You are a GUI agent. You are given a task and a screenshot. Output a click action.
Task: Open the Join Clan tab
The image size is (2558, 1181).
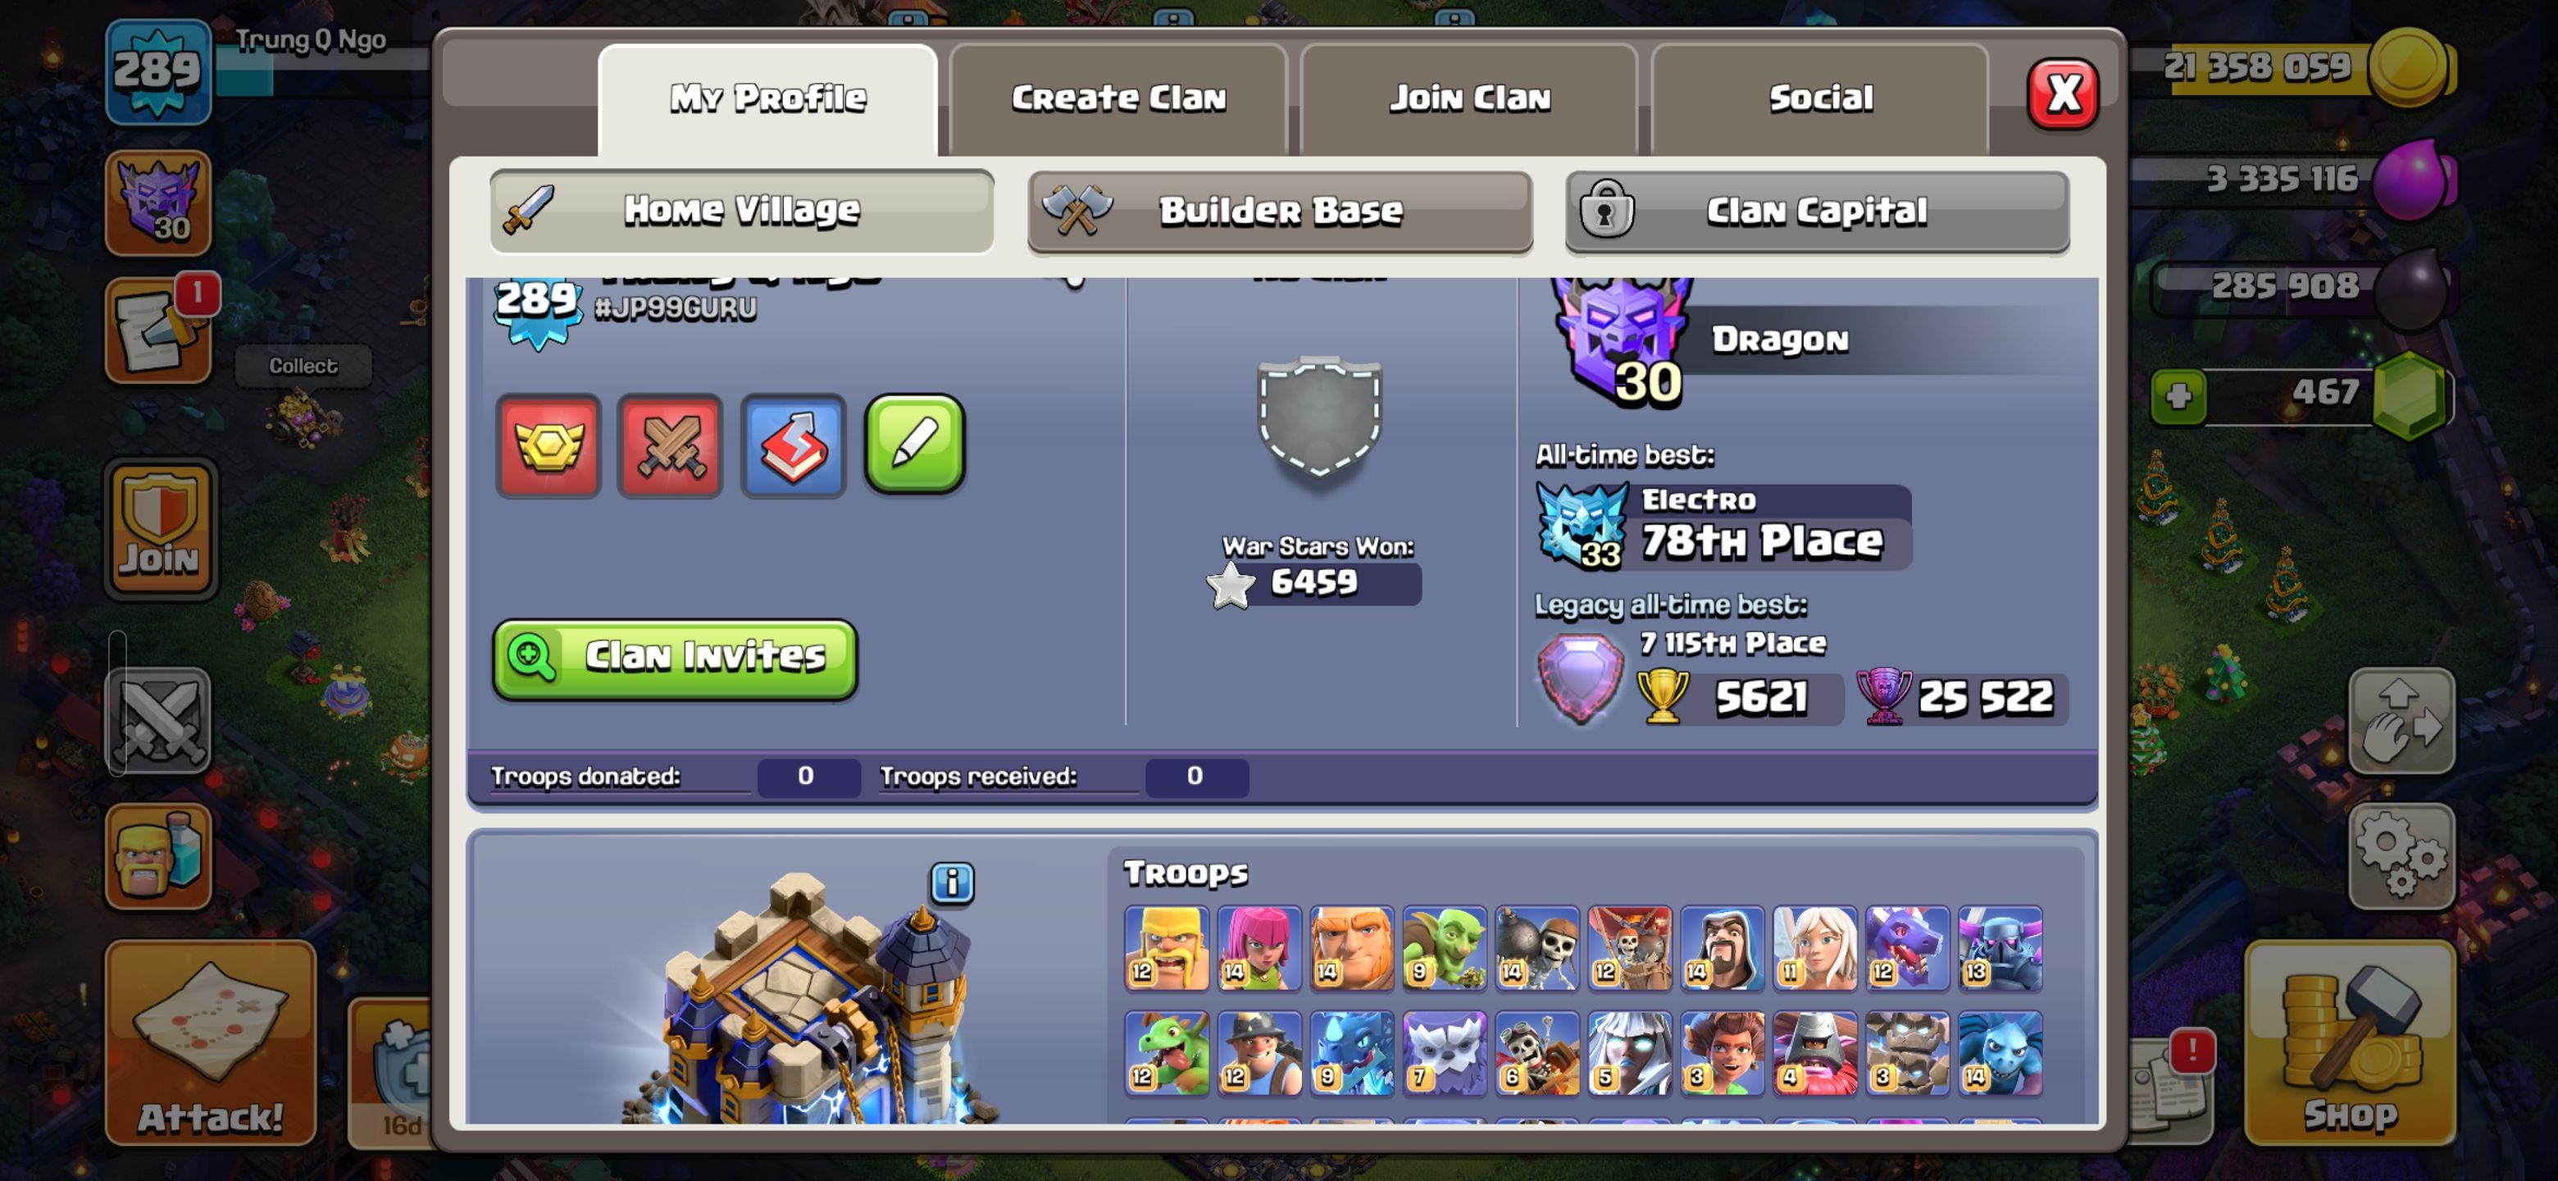coord(1468,98)
